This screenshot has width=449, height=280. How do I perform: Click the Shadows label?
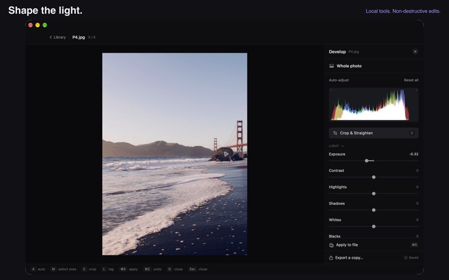coord(337,203)
